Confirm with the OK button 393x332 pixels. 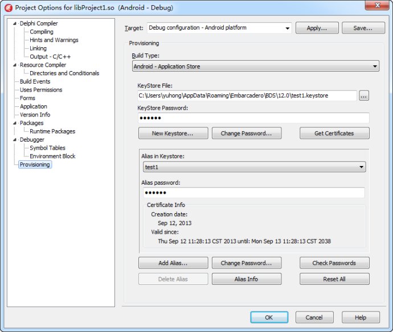[269, 317]
